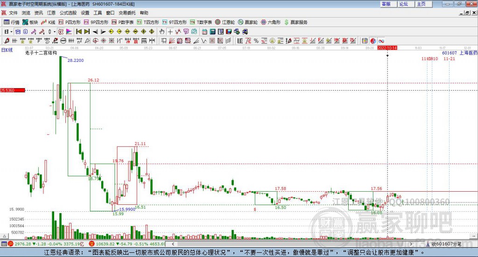Image resolution: width=478 pixels, height=257 pixels.
Task: Click the 上海医药 stock name label
Action: click(x=468, y=53)
